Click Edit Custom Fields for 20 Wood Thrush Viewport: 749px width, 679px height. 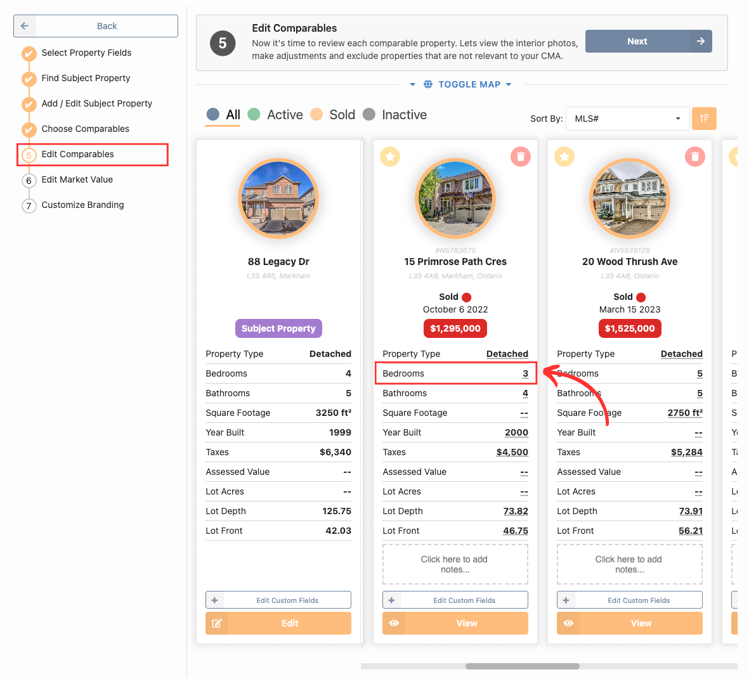[x=629, y=600]
